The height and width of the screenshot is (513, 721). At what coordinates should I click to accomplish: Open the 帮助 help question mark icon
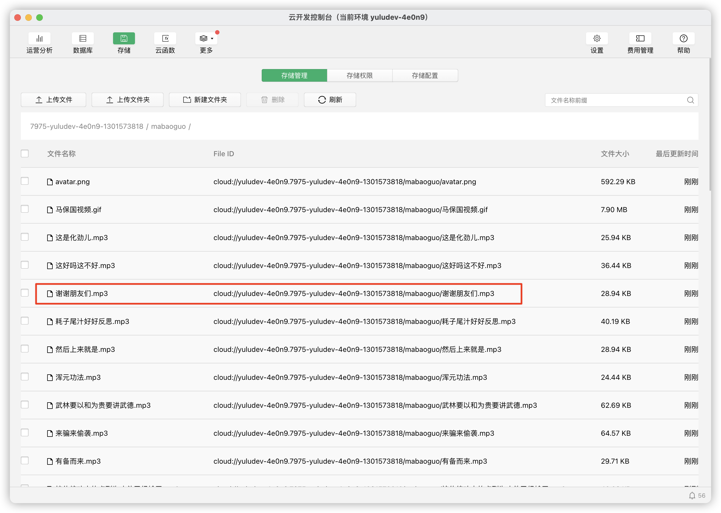pos(683,39)
